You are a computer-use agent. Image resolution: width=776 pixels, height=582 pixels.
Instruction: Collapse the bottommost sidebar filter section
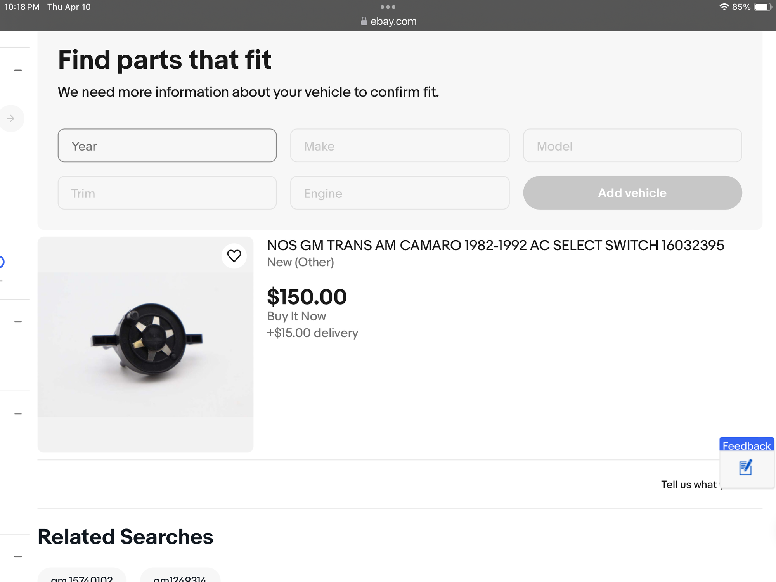(18, 556)
